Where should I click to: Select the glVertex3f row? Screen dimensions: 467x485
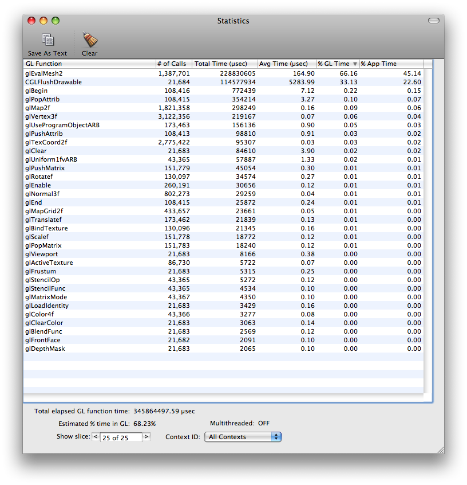tap(223, 116)
